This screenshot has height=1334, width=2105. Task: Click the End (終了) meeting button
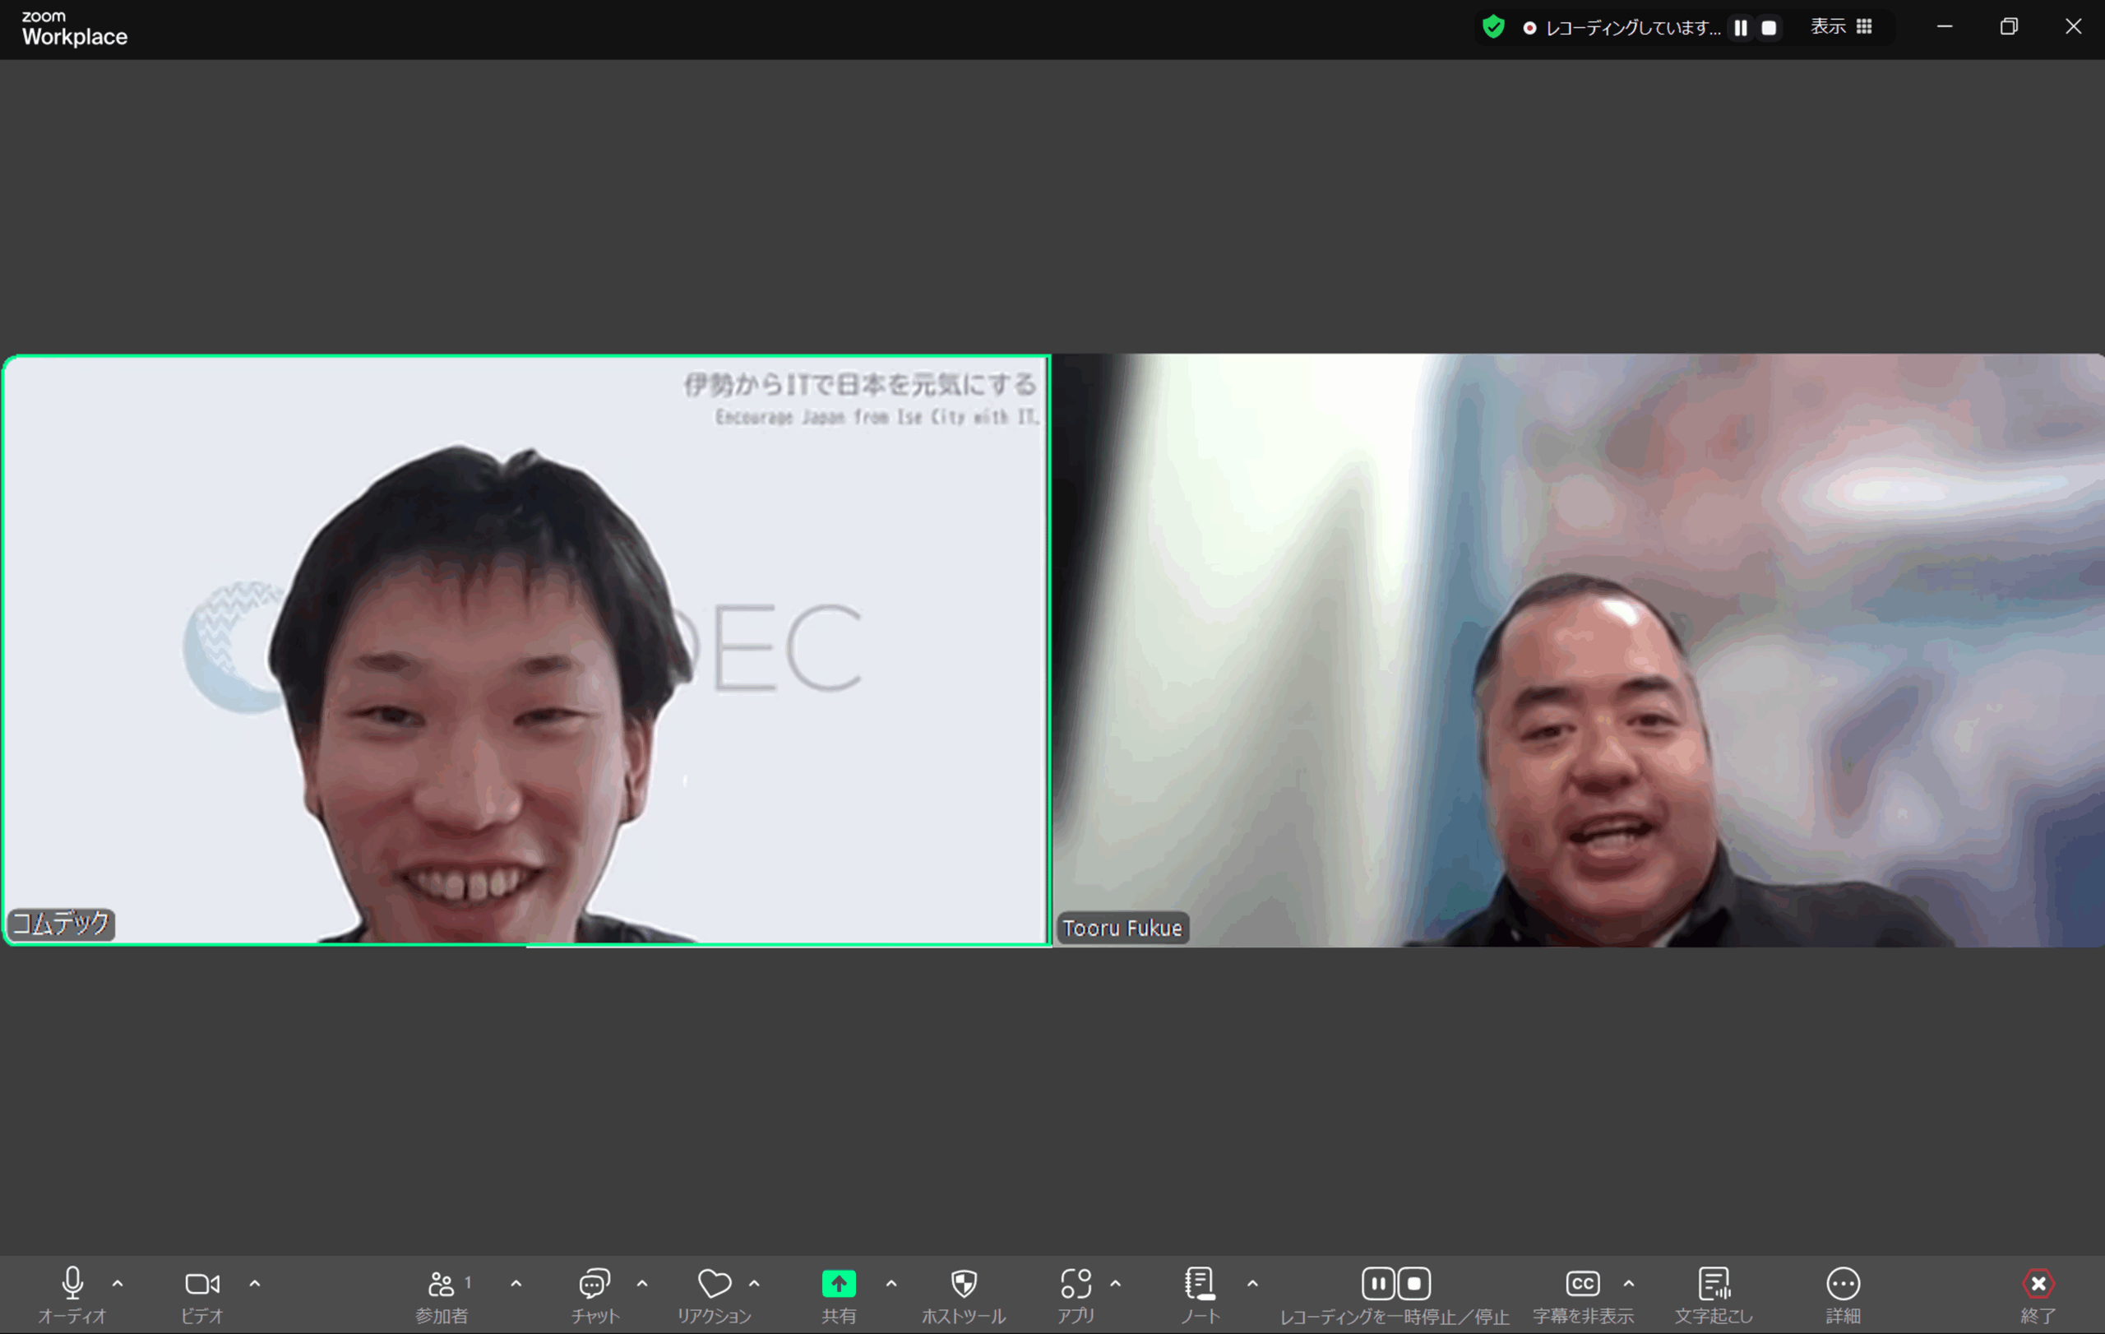click(2038, 1284)
